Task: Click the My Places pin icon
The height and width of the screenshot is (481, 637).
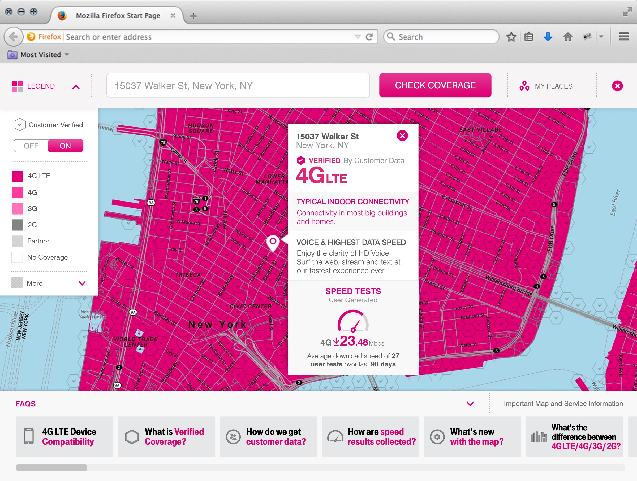Action: click(524, 86)
